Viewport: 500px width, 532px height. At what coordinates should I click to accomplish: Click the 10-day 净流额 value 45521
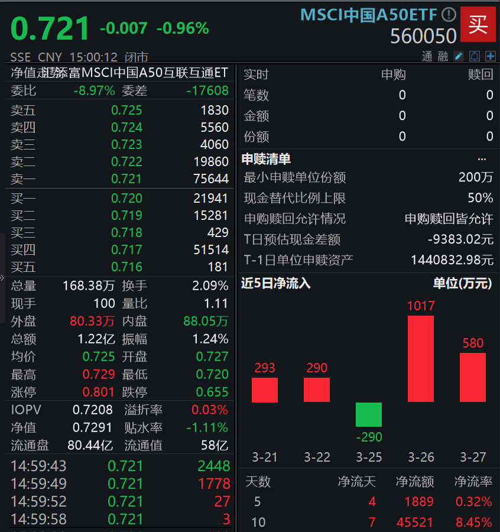(414, 522)
